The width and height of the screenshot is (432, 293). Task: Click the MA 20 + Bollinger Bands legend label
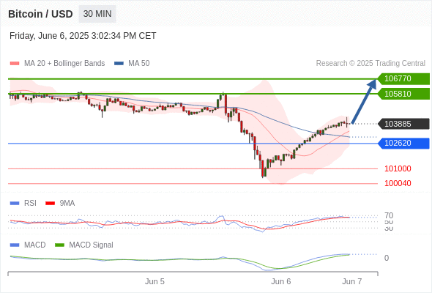64,64
